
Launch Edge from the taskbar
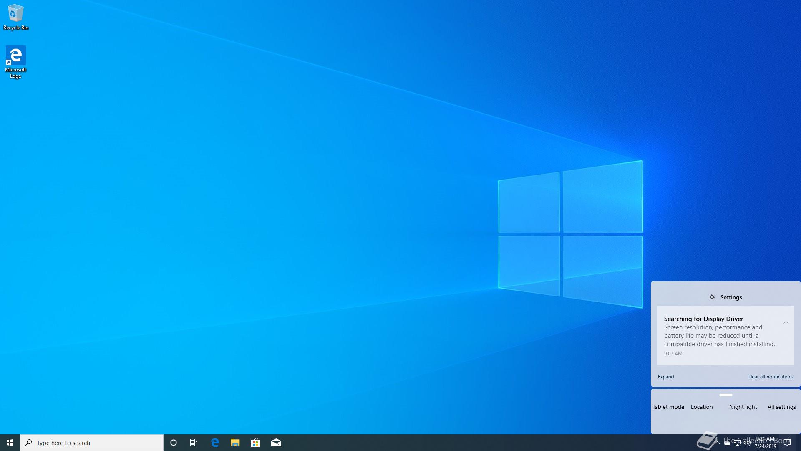pos(215,443)
